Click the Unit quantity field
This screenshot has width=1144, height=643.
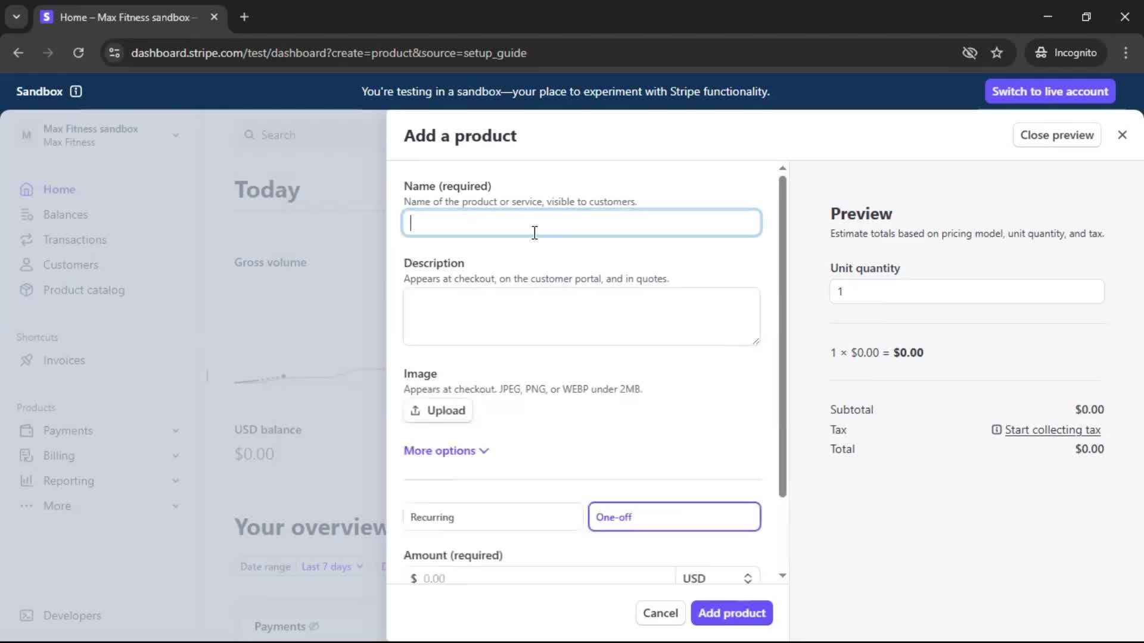click(966, 292)
